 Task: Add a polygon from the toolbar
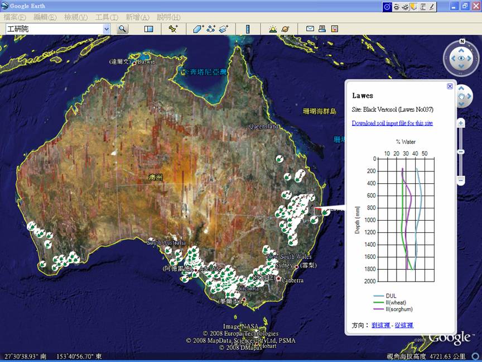(199, 28)
